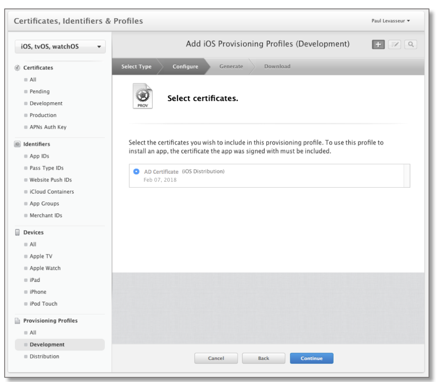Open Distribution under Provisioning Profiles
437x382 pixels.
coord(44,356)
